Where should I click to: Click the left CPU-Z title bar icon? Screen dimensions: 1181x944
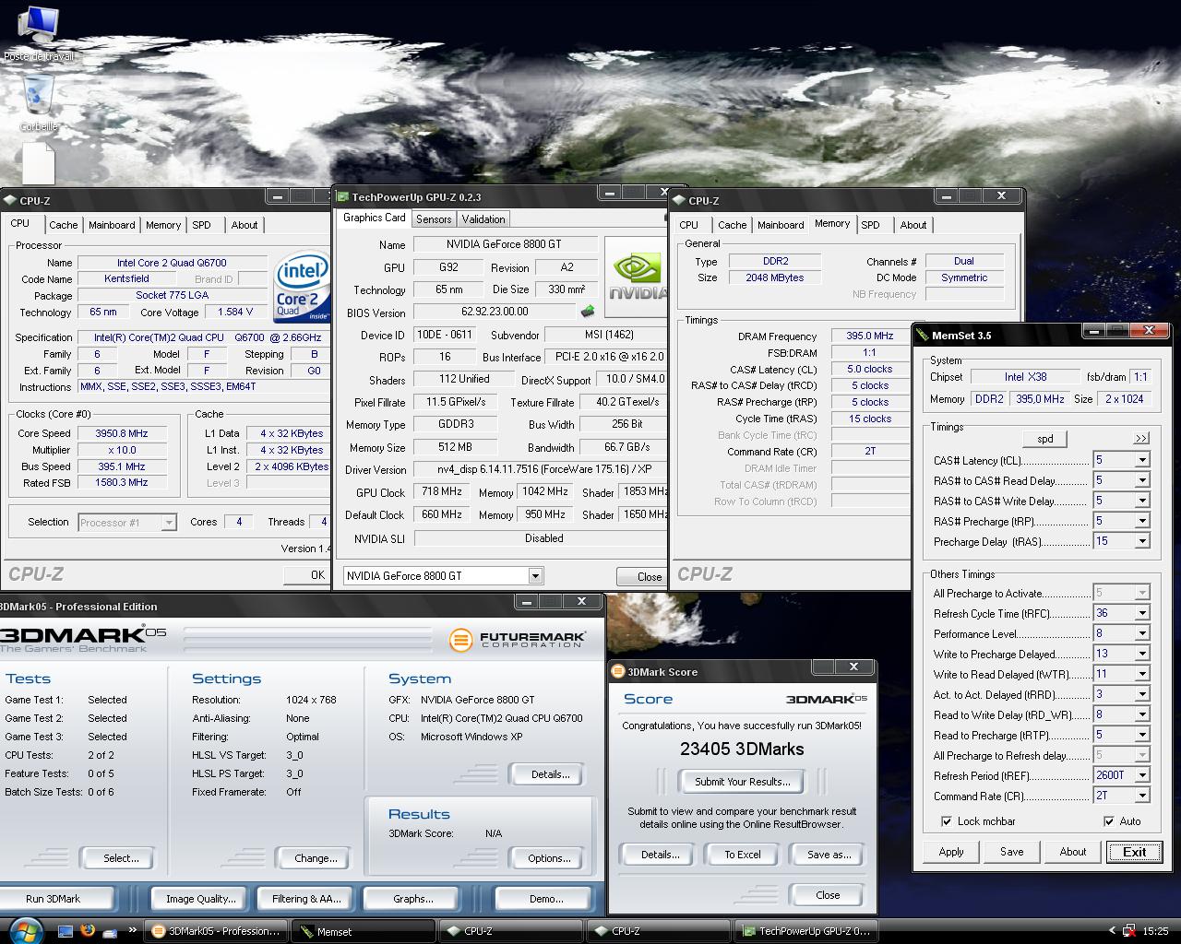point(10,200)
